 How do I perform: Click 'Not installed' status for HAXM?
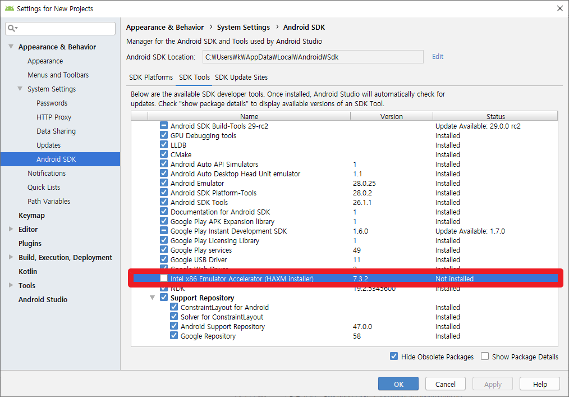[455, 279]
